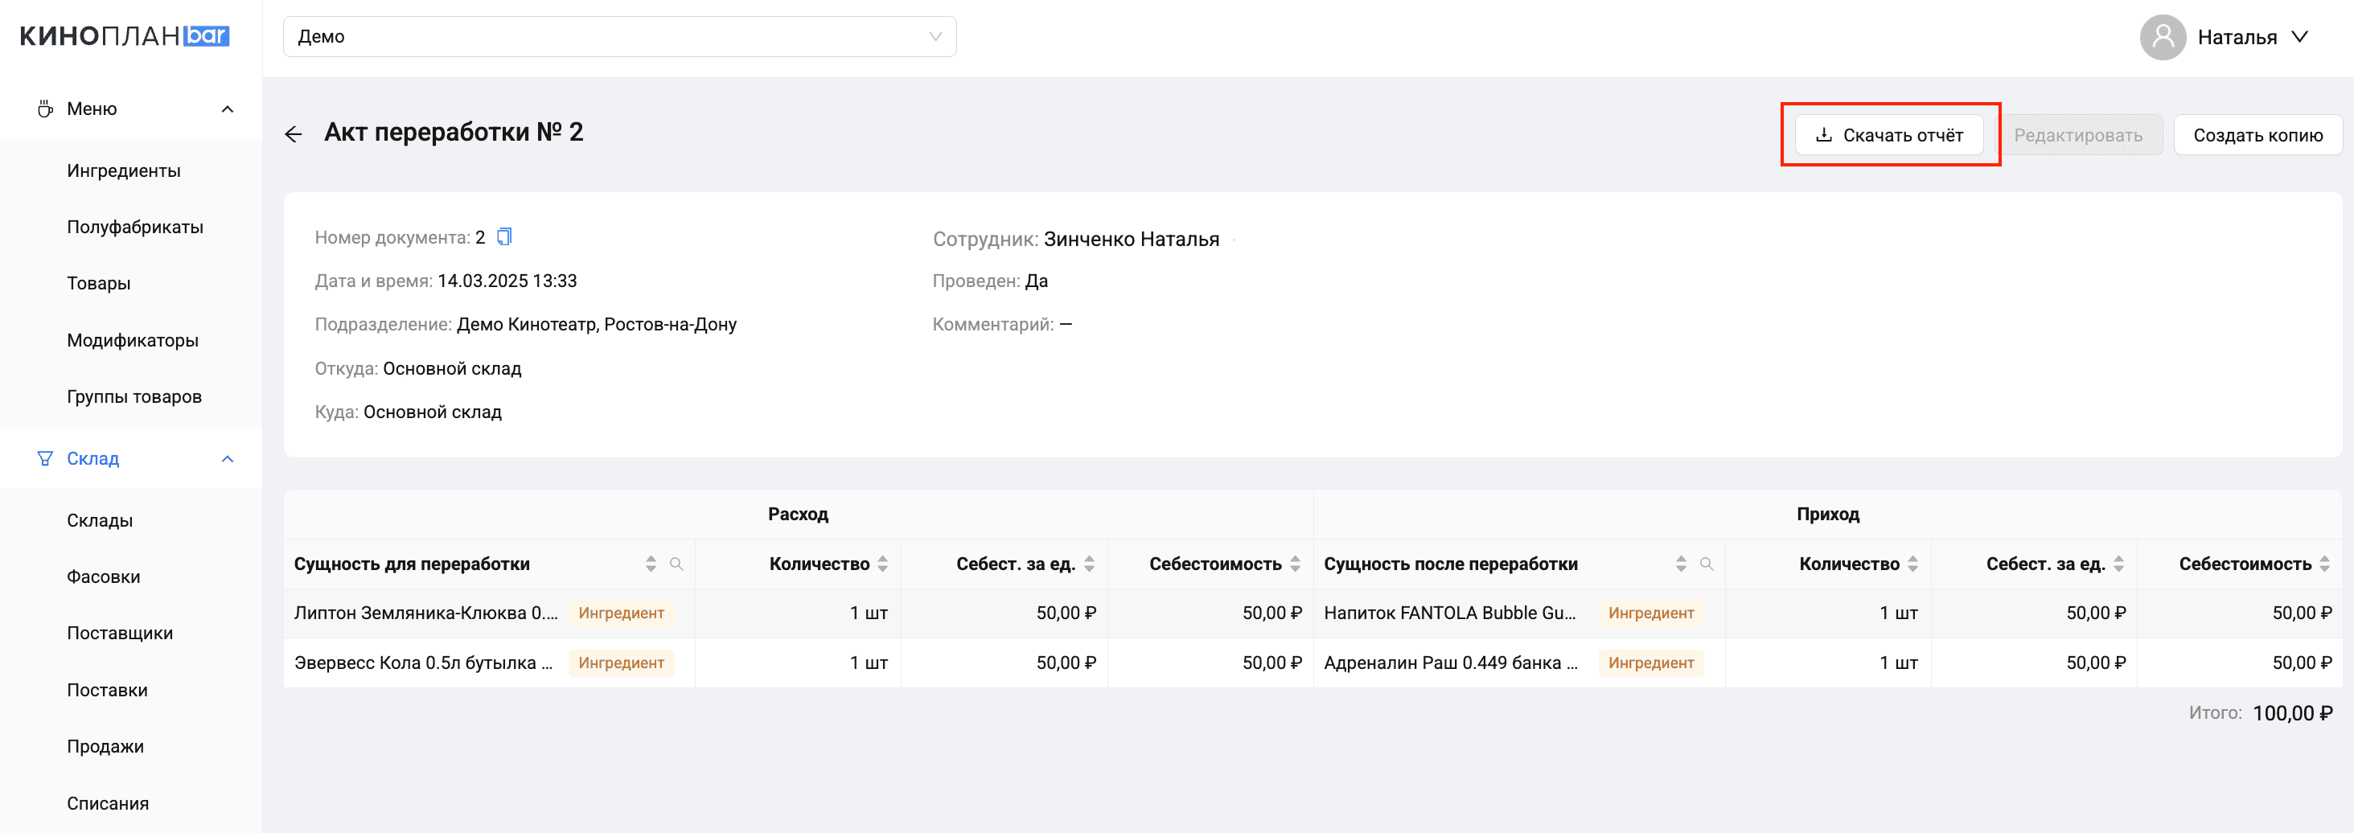The height and width of the screenshot is (833, 2354).
Task: Click Ингредиент tag in Напиток FANTOLA row
Action: [1651, 613]
